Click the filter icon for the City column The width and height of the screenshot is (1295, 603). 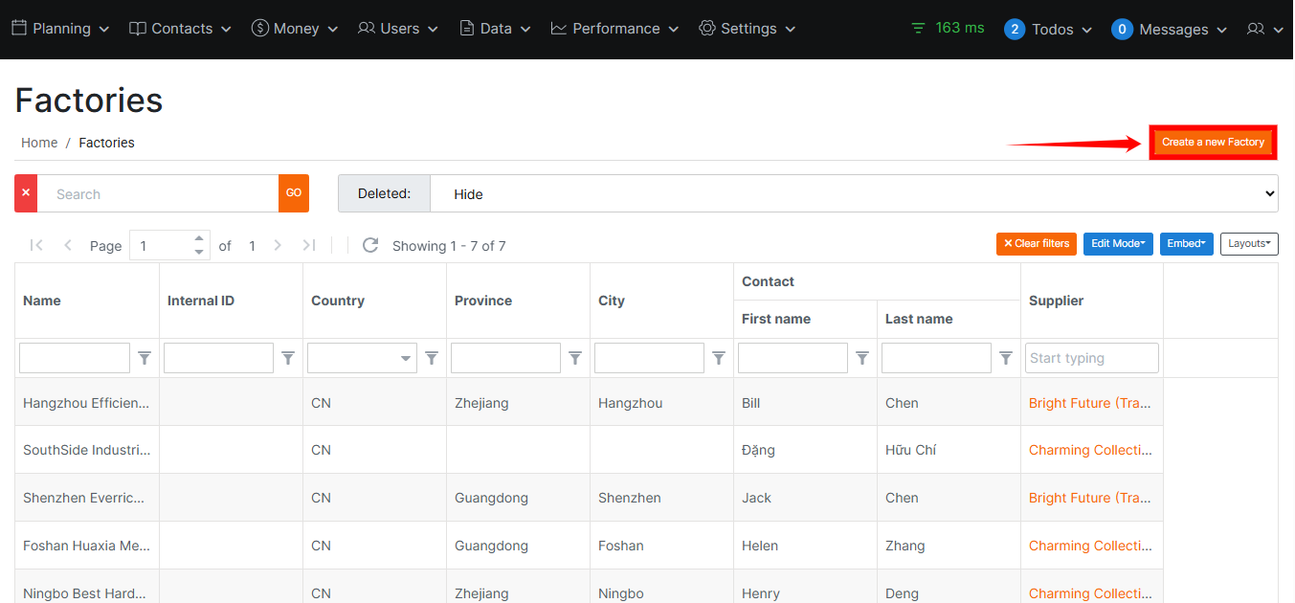pos(719,358)
